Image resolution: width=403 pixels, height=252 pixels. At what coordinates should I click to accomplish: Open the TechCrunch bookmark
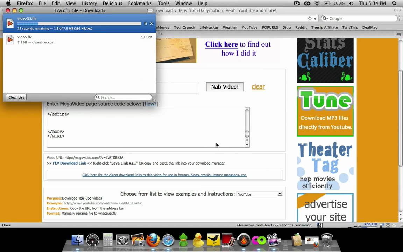click(184, 27)
